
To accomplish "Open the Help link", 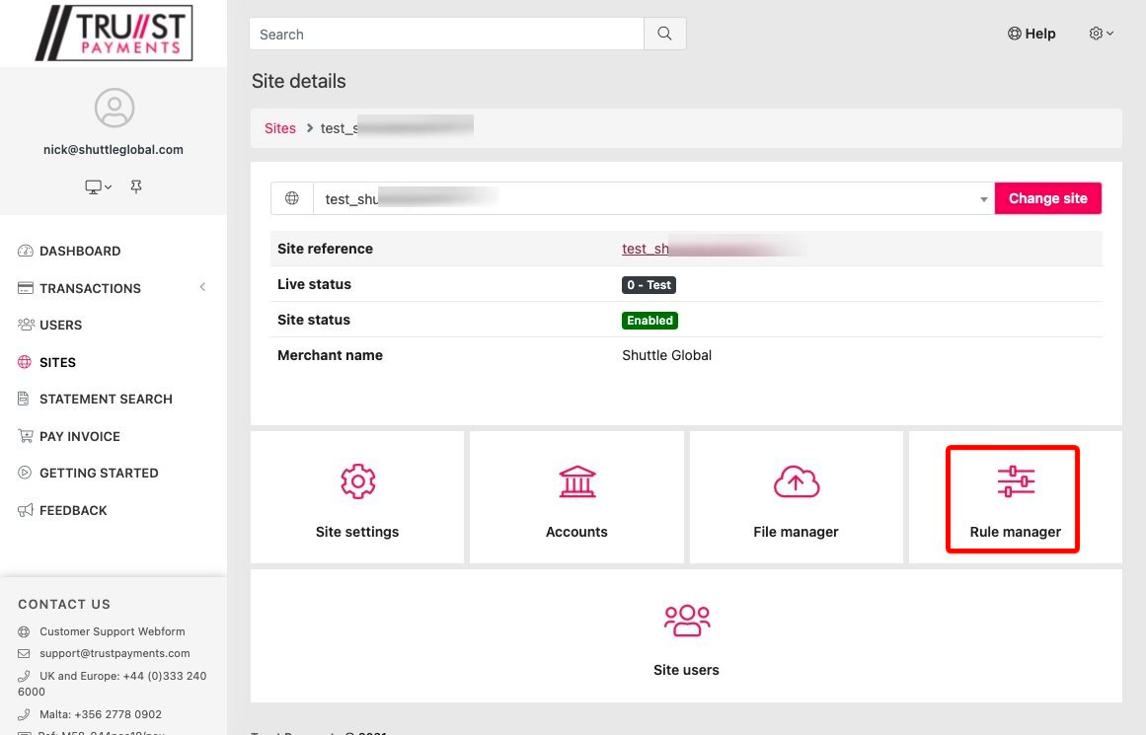I will click(1031, 34).
